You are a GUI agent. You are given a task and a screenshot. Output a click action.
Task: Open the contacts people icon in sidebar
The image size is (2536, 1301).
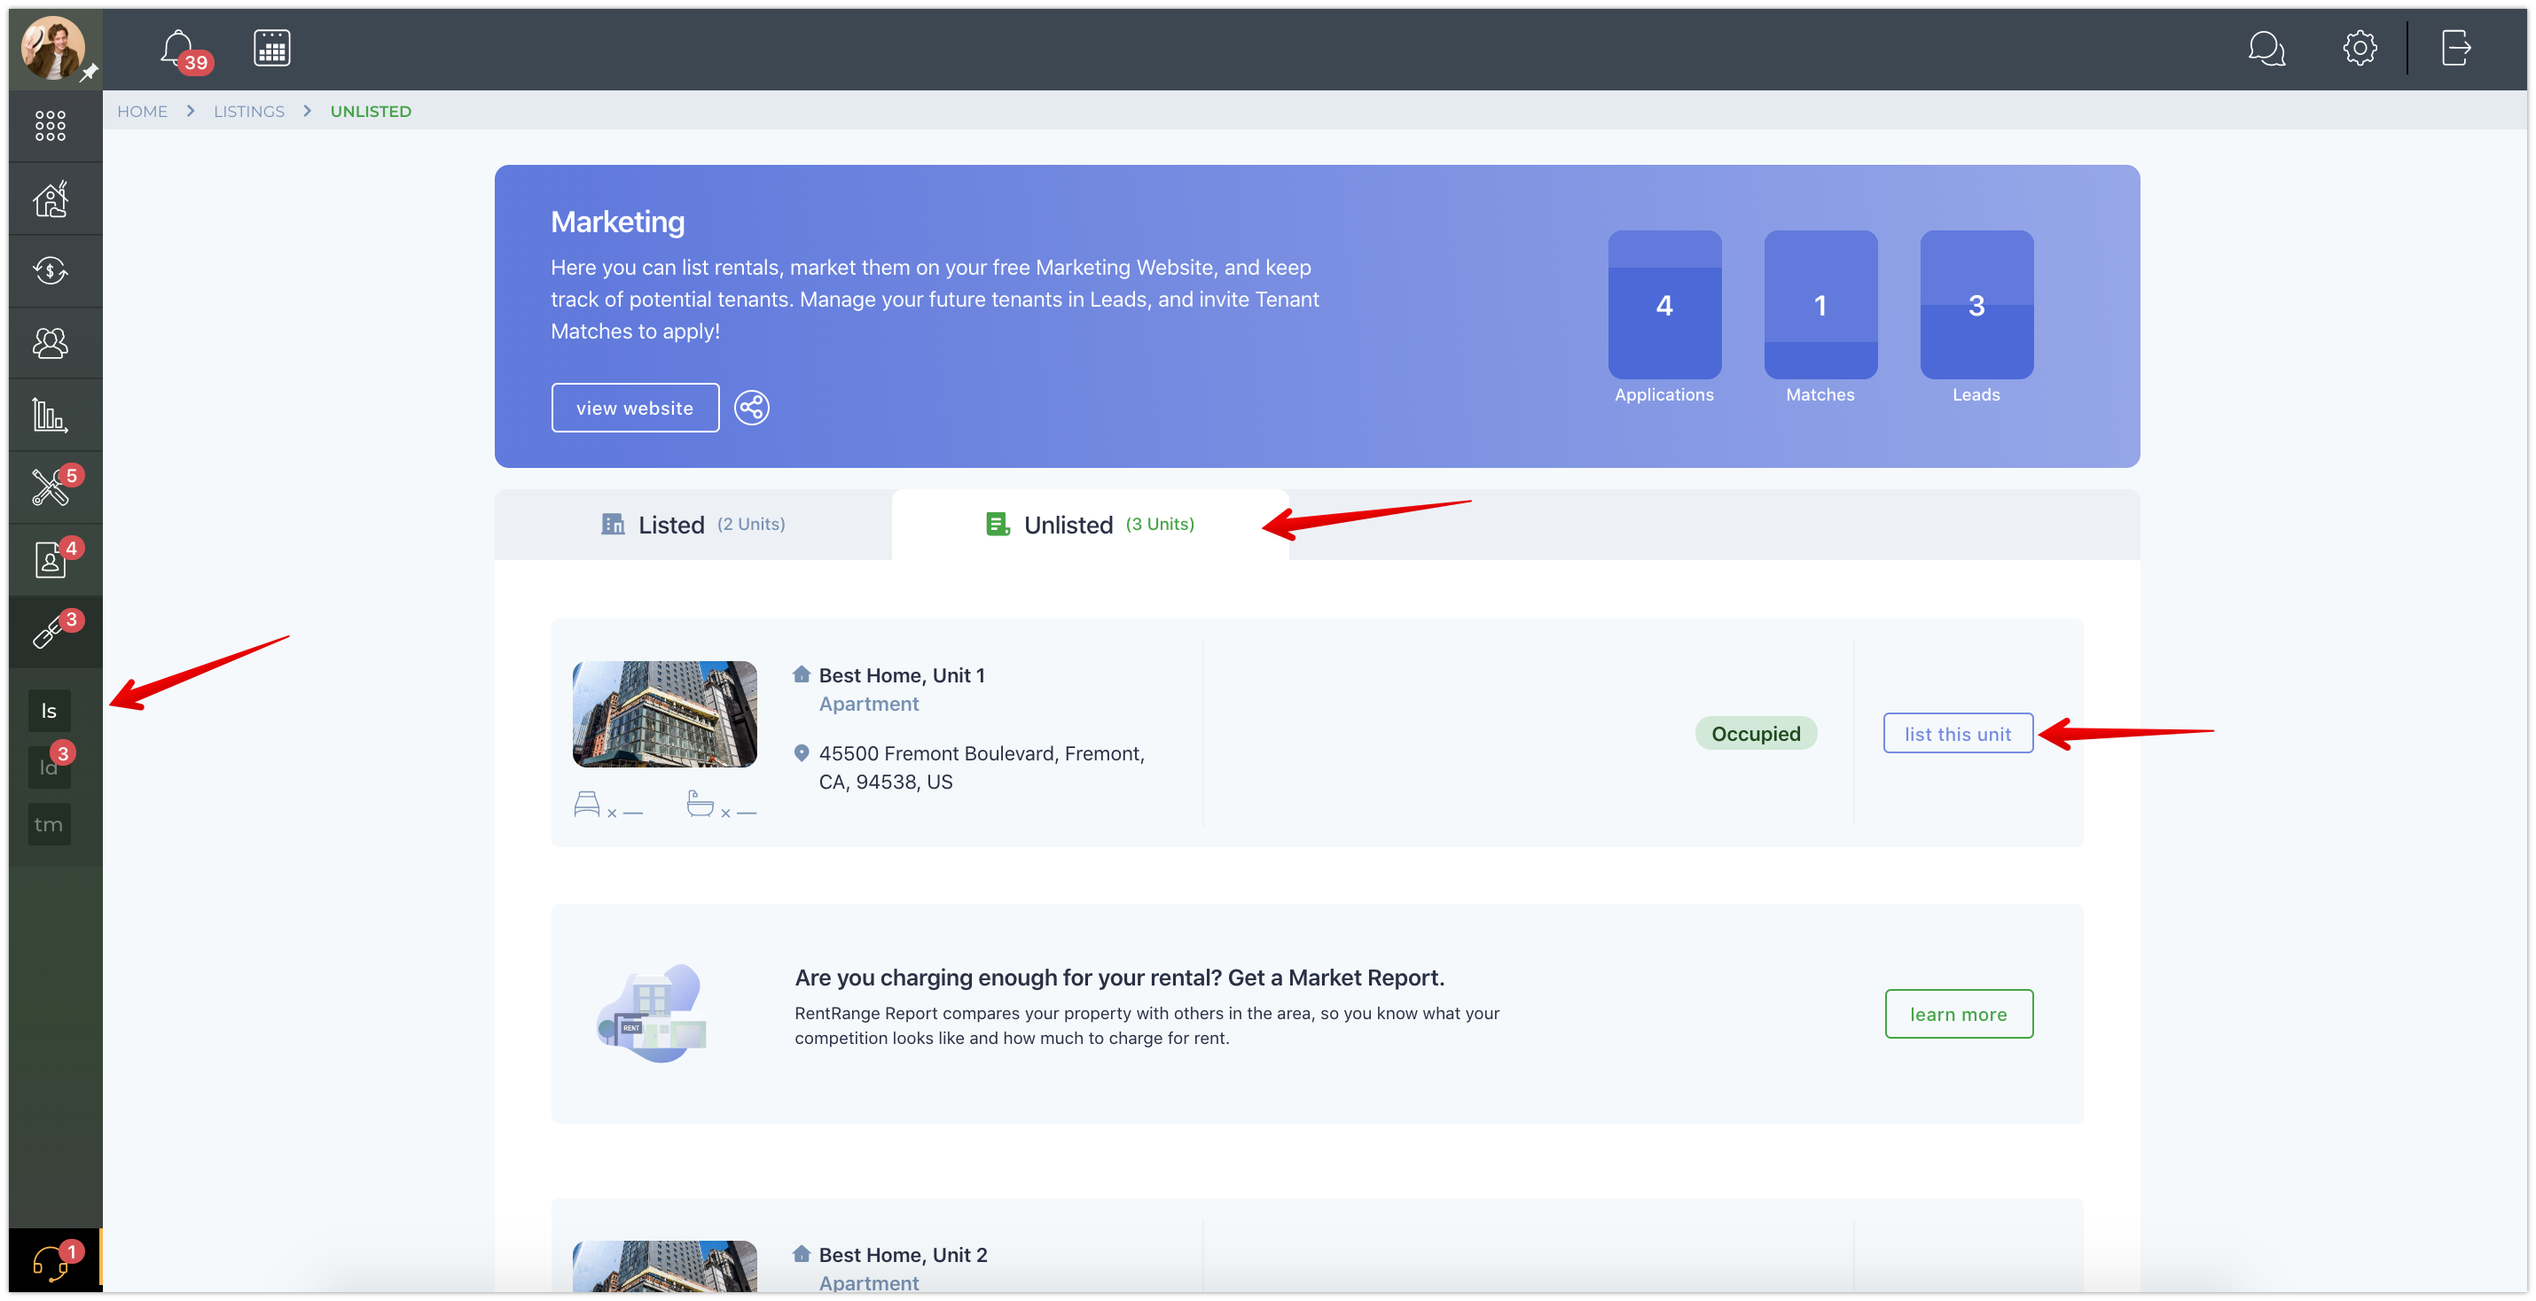pyautogui.click(x=51, y=342)
